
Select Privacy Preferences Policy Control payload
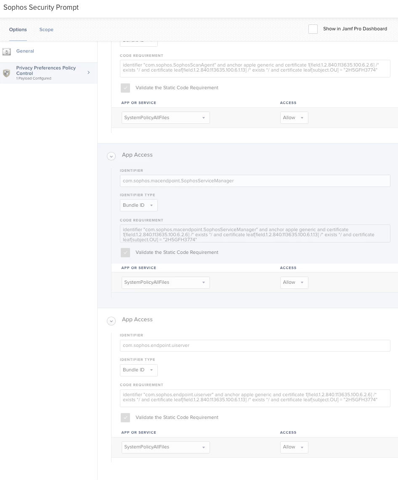pos(49,73)
